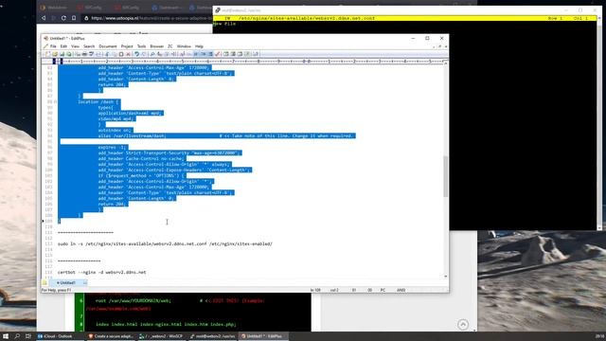Click the browser reload button
This screenshot has height=341, width=606.
(63, 18)
